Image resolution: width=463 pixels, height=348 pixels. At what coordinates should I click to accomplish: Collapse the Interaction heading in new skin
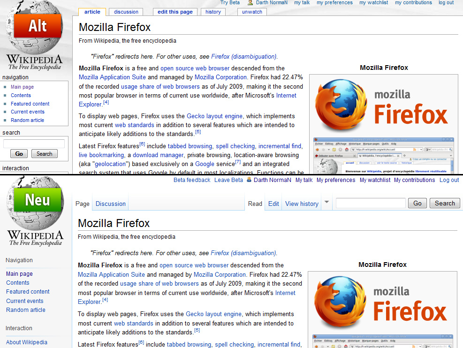click(x=19, y=328)
